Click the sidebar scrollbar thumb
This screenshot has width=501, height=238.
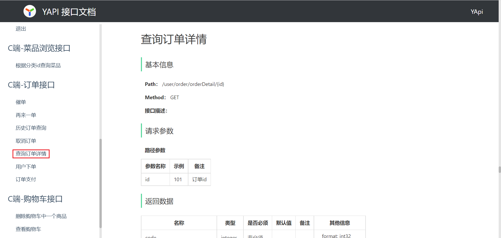click(x=100, y=182)
